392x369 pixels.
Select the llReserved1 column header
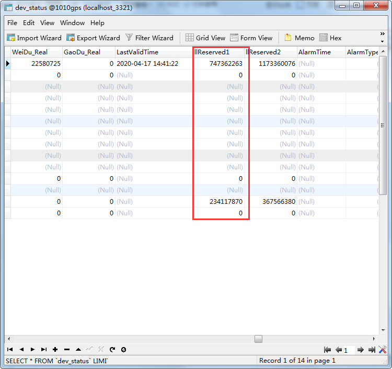coord(218,52)
